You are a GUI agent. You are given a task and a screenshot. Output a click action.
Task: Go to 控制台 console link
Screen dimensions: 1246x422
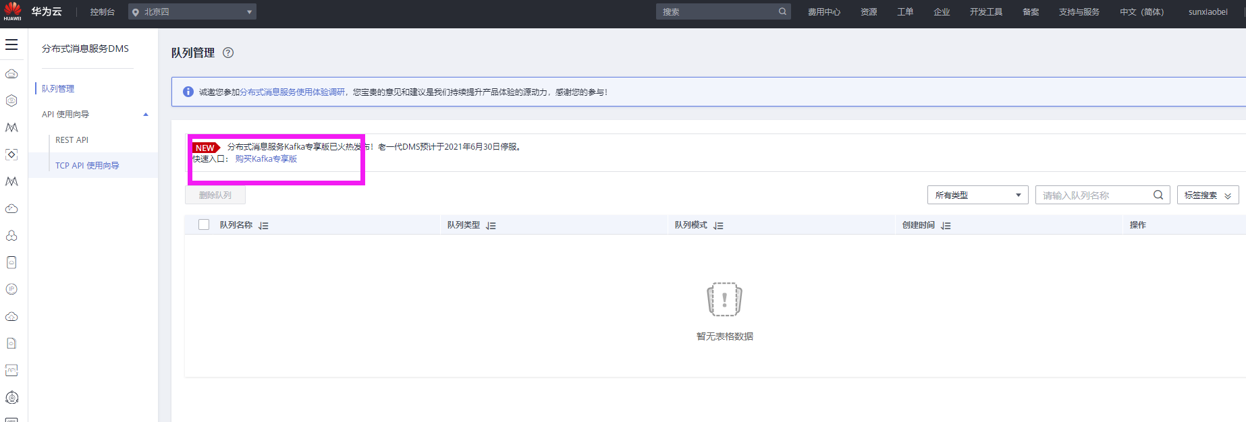coord(103,12)
